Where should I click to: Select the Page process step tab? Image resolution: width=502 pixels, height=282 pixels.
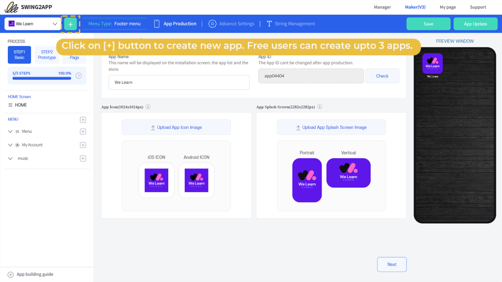click(x=75, y=57)
